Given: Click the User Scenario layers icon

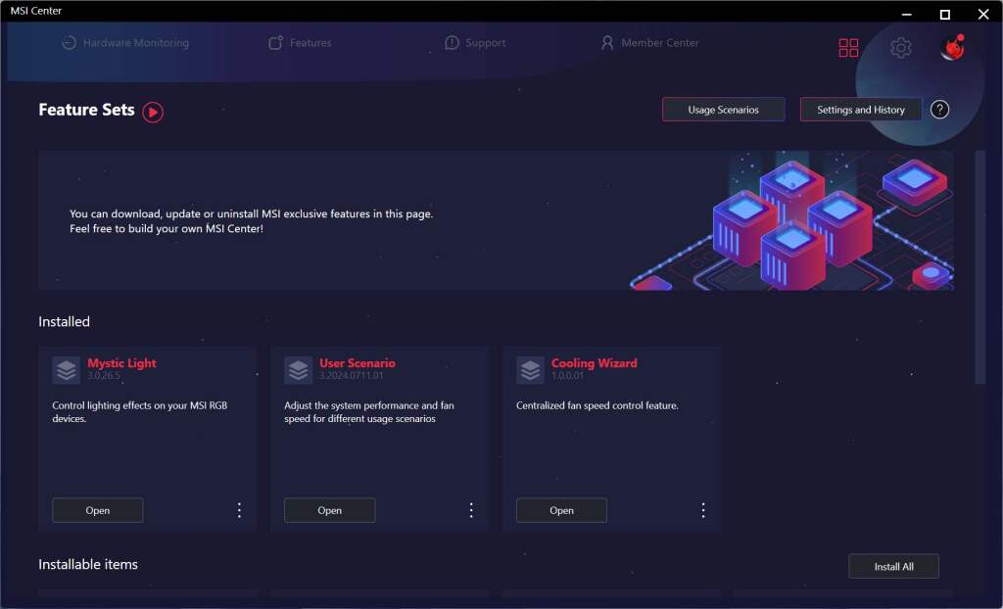Looking at the screenshot, I should pyautogui.click(x=299, y=370).
